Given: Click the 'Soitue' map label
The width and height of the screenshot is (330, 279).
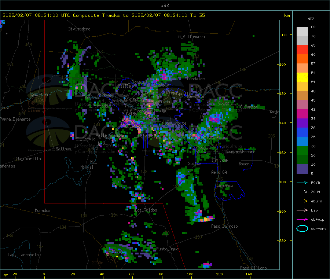Looking at the screenshot, I should point(195,164).
